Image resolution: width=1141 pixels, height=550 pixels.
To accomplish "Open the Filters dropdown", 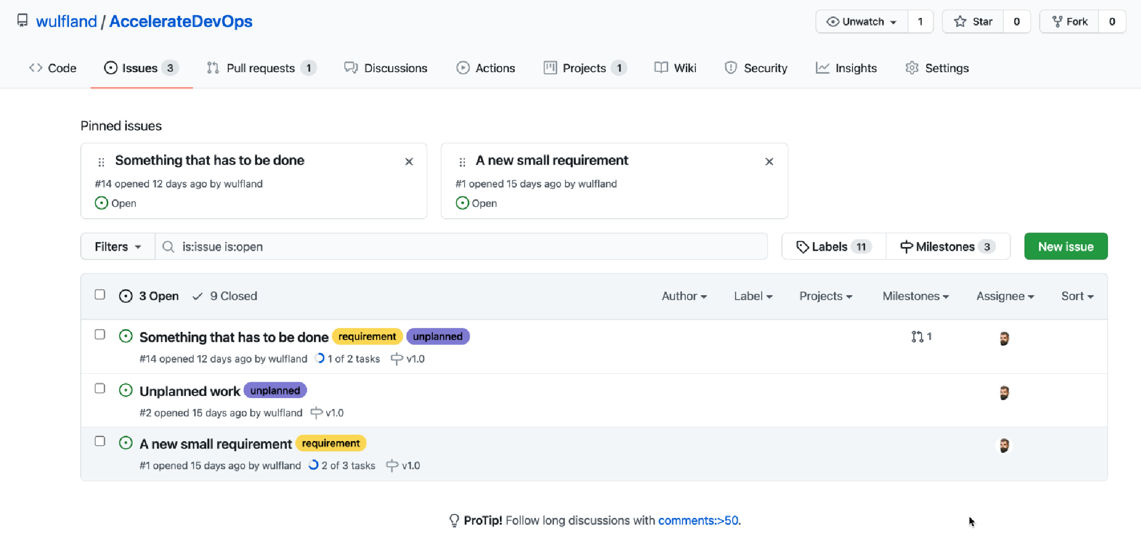I will pyautogui.click(x=118, y=246).
